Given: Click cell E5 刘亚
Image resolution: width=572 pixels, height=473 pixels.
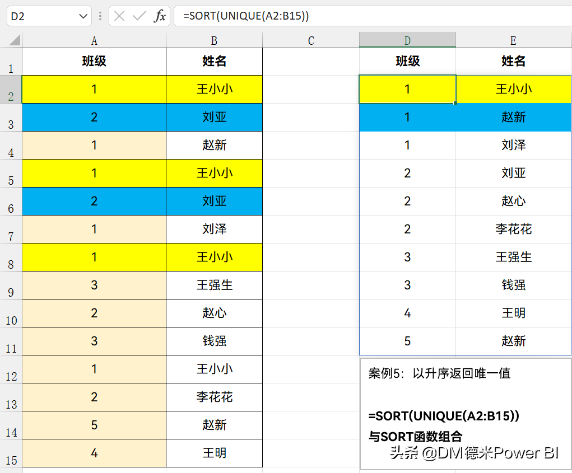Looking at the screenshot, I should coord(513,174).
